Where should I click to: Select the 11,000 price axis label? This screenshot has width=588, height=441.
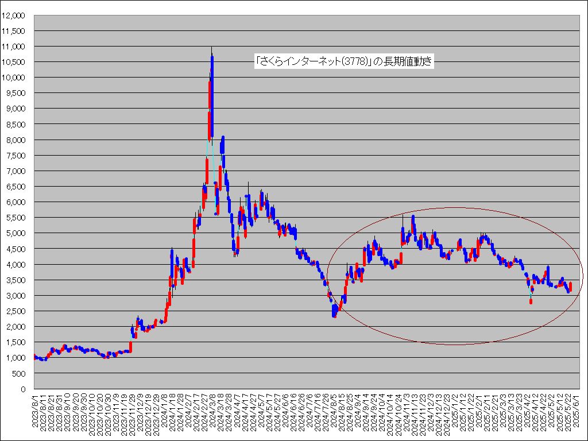pyautogui.click(x=13, y=47)
